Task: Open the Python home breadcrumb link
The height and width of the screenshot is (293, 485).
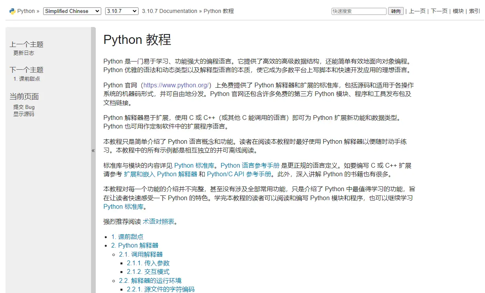Action: (26, 11)
